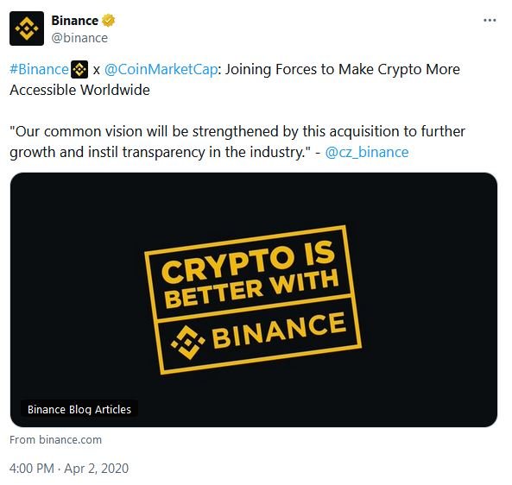Viewport: 512px width, 485px height.
Task: Open the Binance profile avatar
Action: (27, 28)
